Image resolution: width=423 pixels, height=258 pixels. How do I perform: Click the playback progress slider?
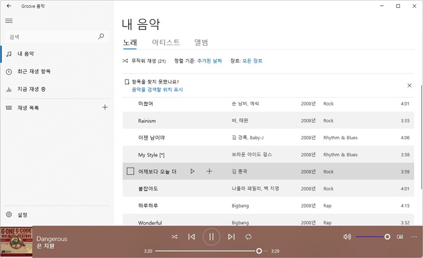[x=211, y=251]
